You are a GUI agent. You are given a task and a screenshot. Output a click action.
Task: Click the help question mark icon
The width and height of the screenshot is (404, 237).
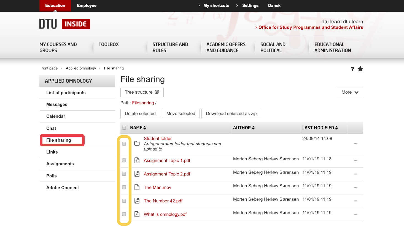[x=352, y=69]
